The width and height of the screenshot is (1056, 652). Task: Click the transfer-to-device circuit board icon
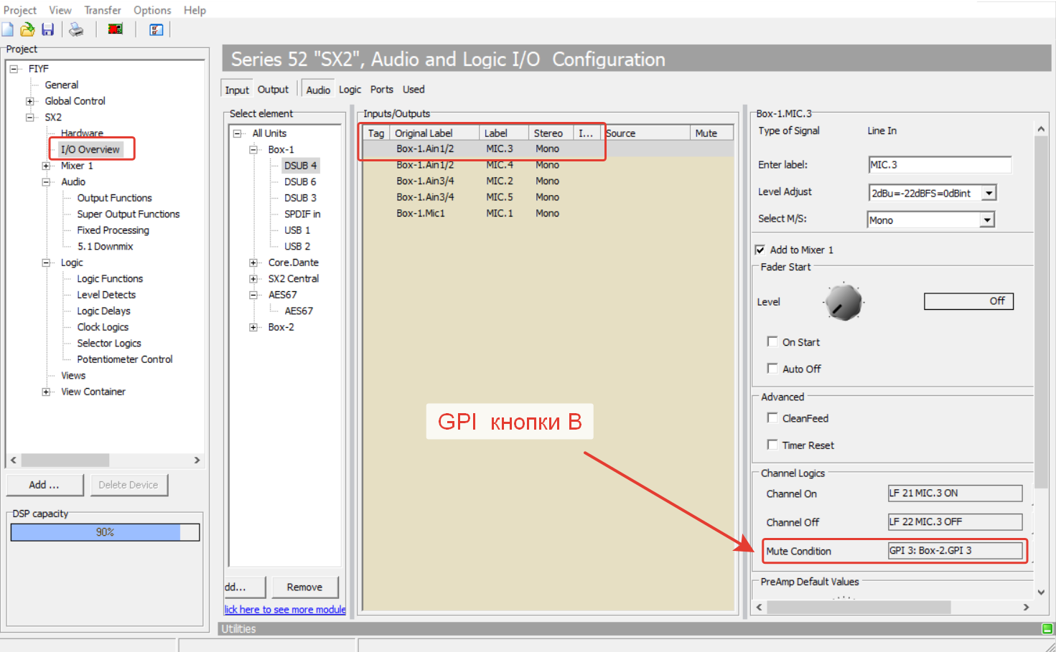[115, 29]
